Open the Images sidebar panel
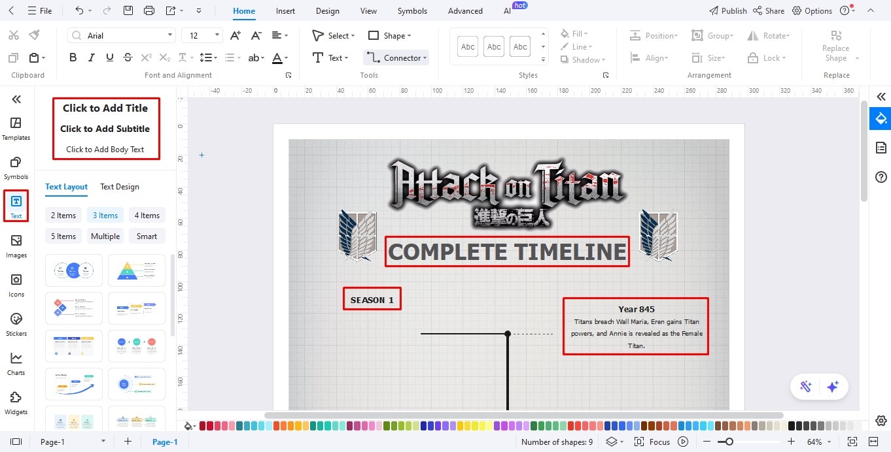Viewport: 891px width, 452px height. pos(16,246)
